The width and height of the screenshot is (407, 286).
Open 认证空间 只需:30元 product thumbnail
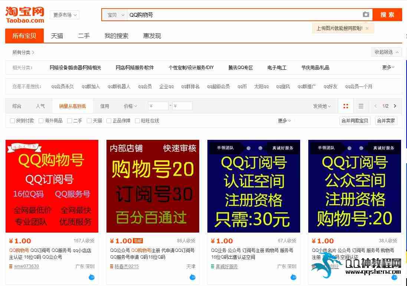pos(254,186)
